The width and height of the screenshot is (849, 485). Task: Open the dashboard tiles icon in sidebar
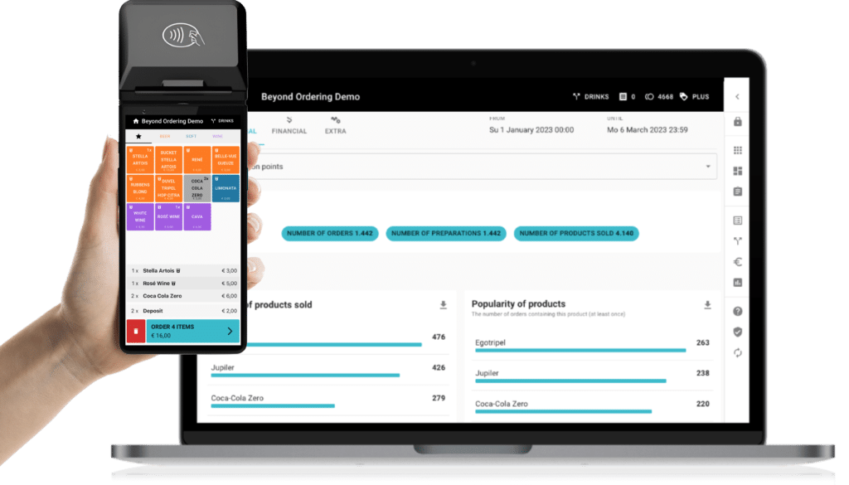pyautogui.click(x=737, y=171)
